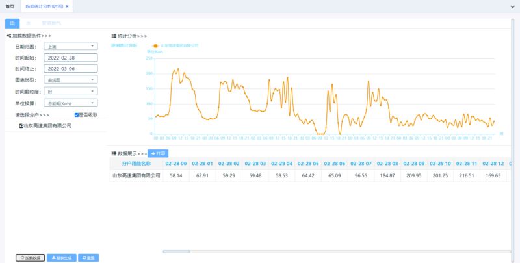Click the 时间起始 date field
Viewport: 520px width, 263px height.
point(70,57)
